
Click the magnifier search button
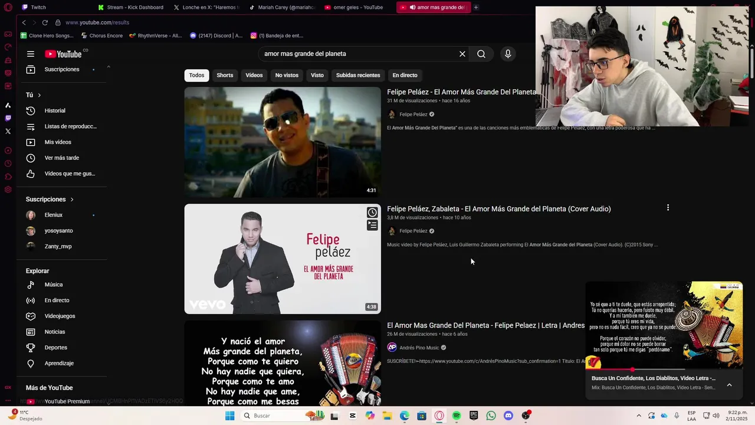[x=481, y=54]
